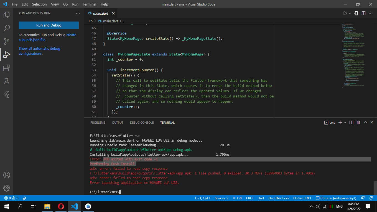Open the Accounts icon

pos(7,175)
